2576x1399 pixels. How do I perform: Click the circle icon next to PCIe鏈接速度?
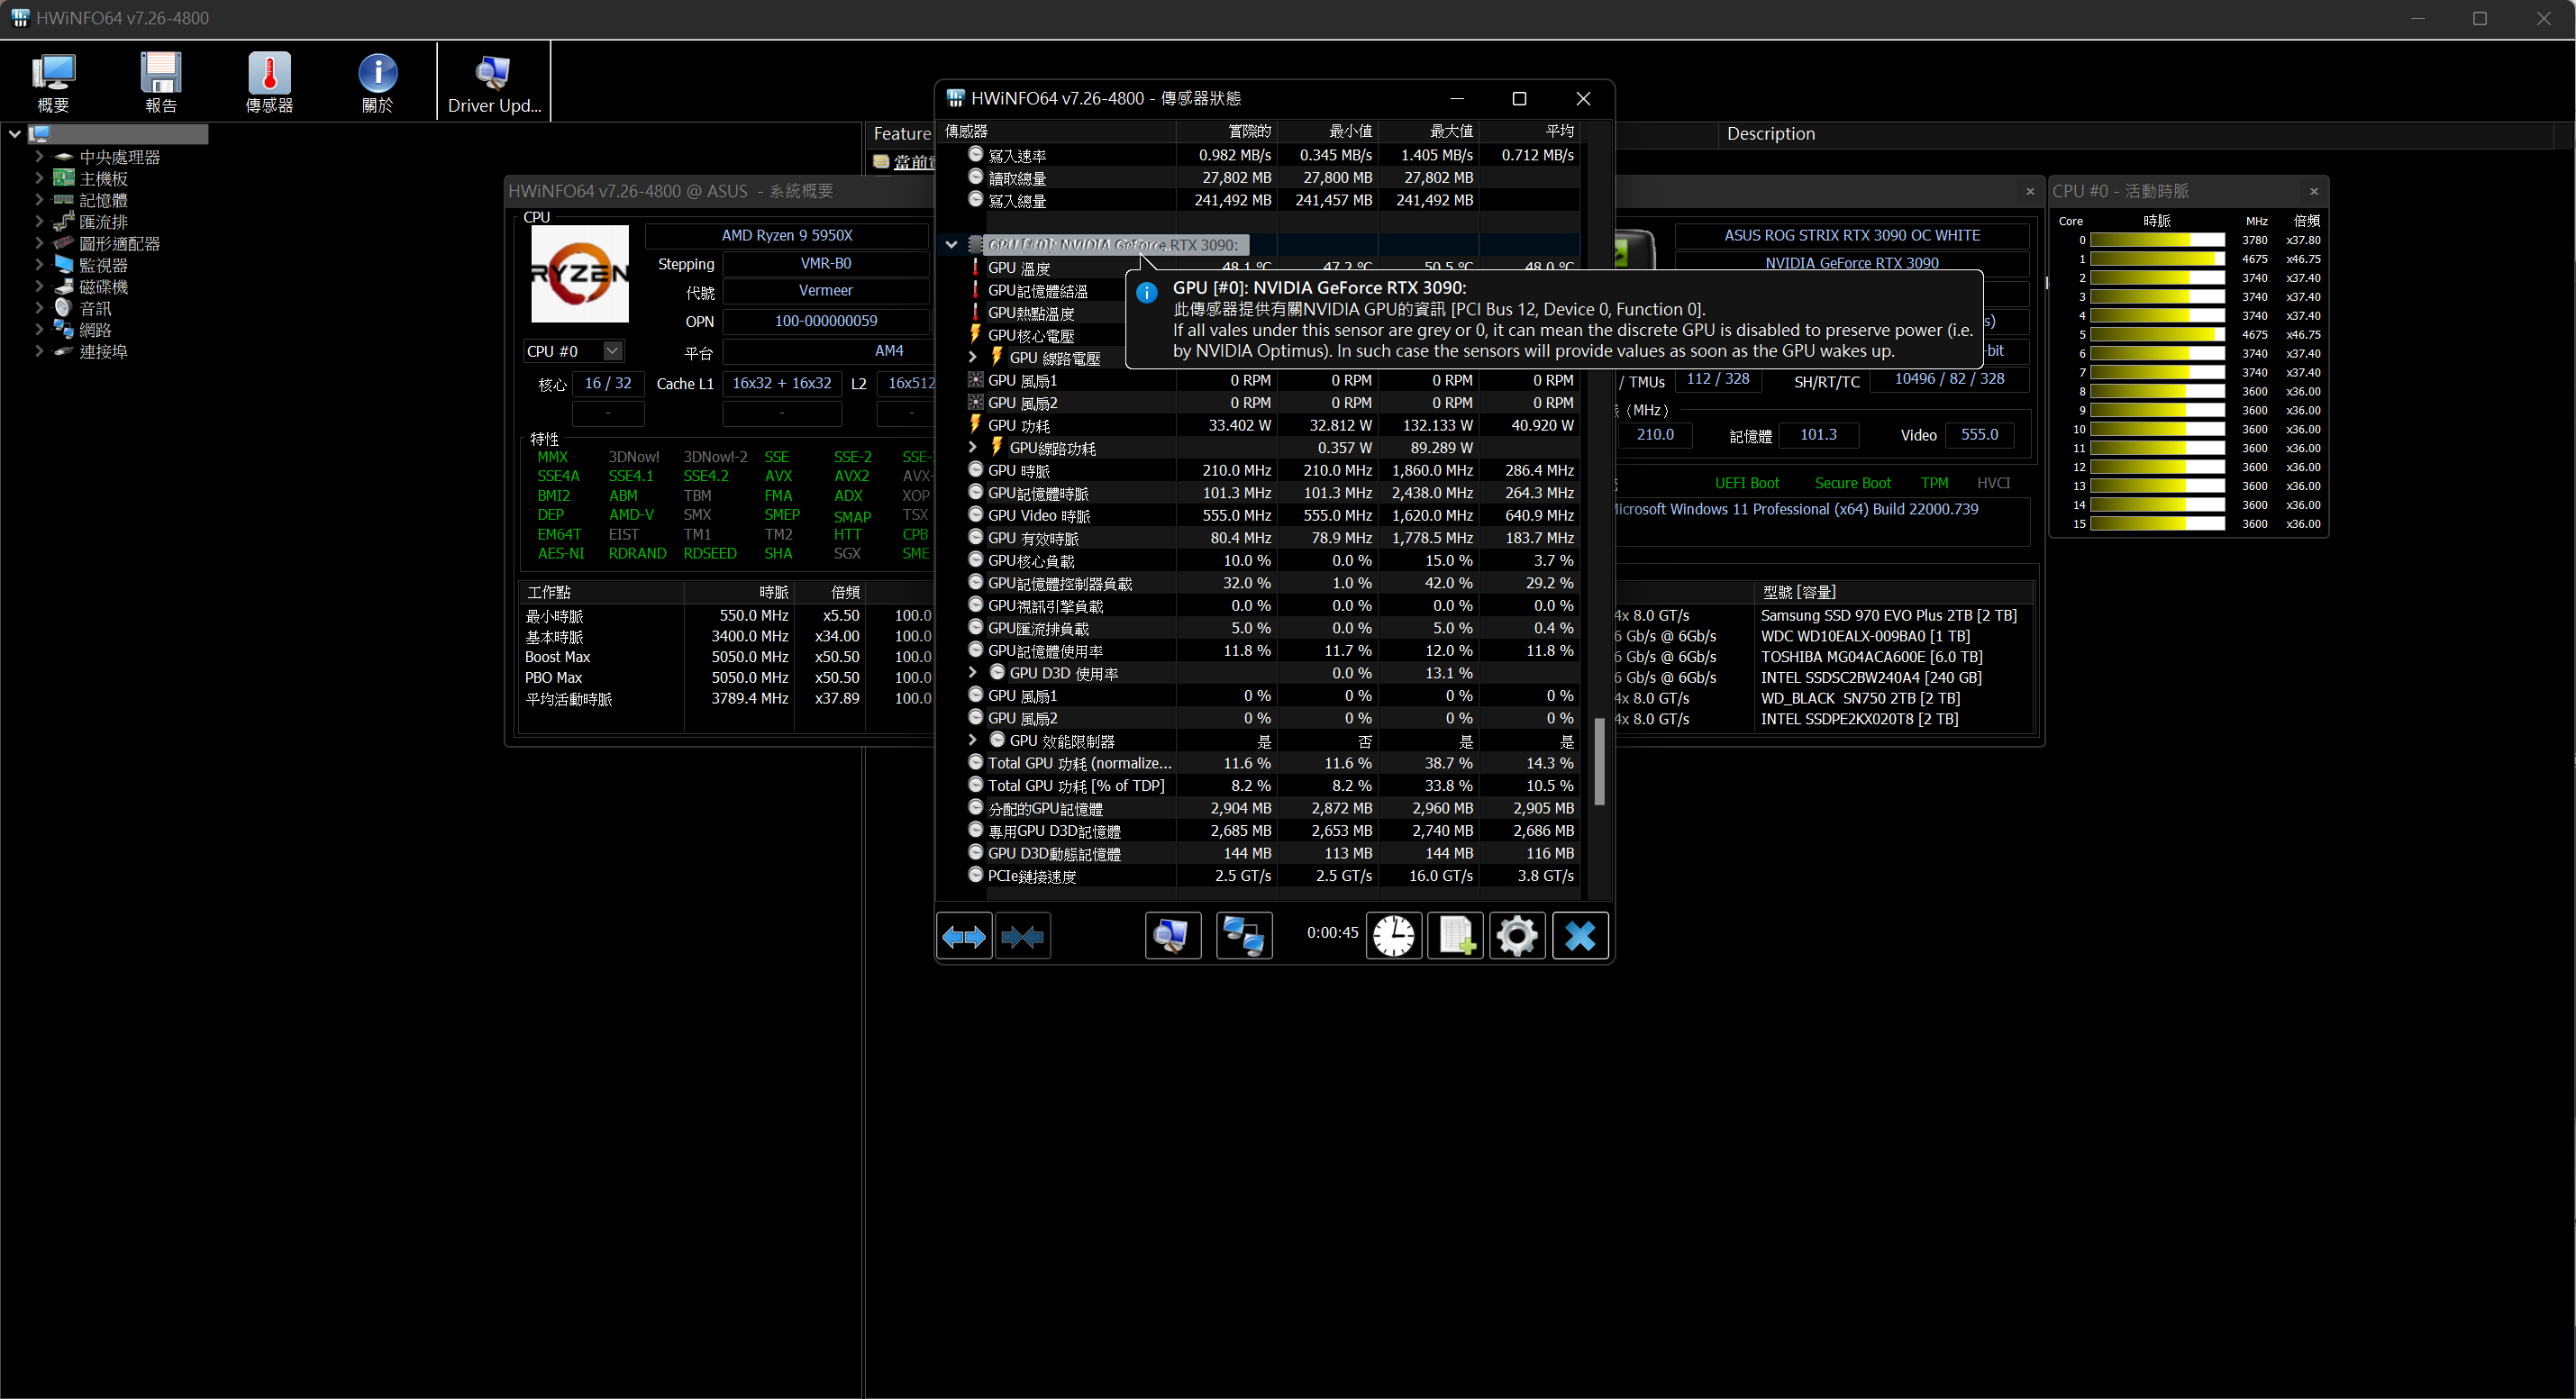975,875
